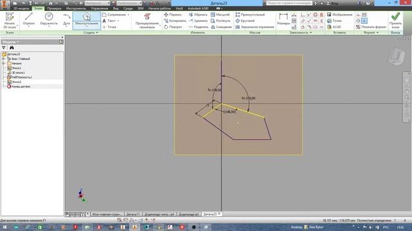Viewport: 412px width, 231px height.
Task: Click Показать формат button
Action: click(x=371, y=27)
